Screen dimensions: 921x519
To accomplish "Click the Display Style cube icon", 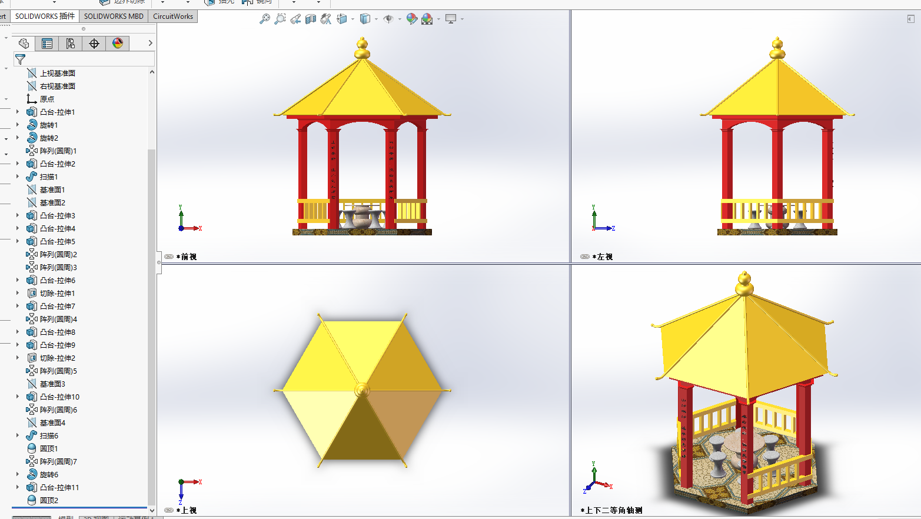I will pyautogui.click(x=365, y=19).
